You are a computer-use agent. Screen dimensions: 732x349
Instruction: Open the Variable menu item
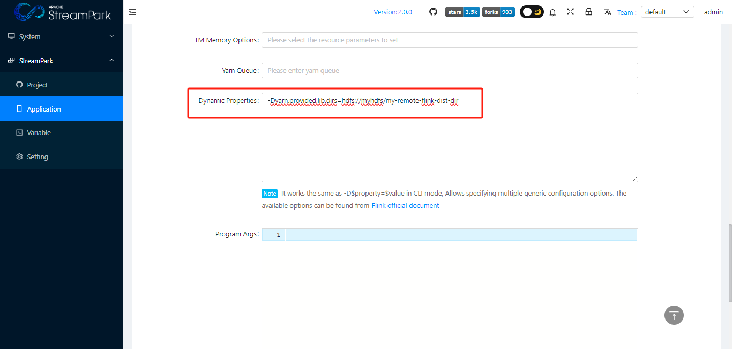click(39, 132)
